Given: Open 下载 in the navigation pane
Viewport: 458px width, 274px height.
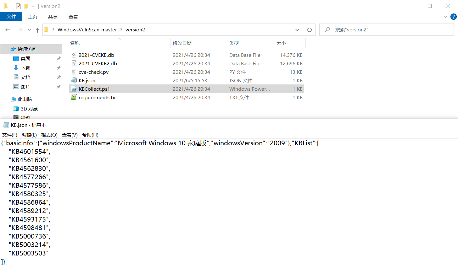Looking at the screenshot, I should (x=25, y=68).
